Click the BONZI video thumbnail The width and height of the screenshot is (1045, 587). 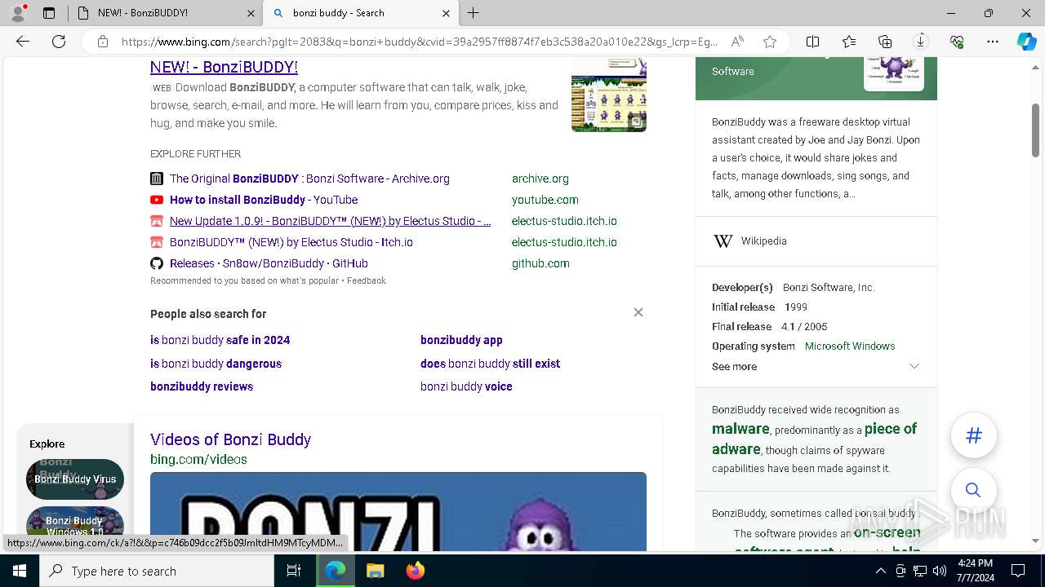click(398, 512)
